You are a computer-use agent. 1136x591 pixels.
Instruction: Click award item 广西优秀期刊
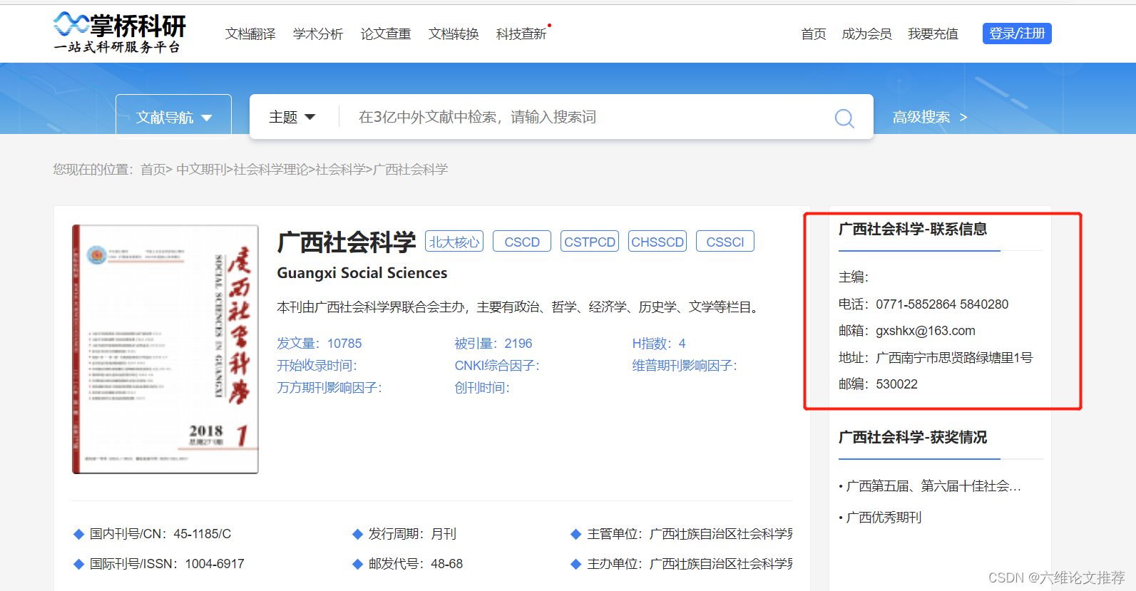click(x=884, y=518)
